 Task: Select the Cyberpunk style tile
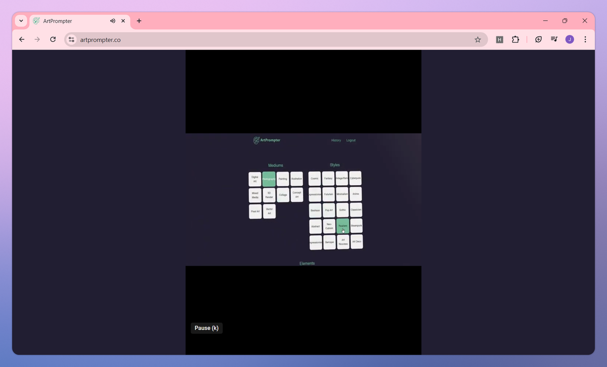[355, 178]
